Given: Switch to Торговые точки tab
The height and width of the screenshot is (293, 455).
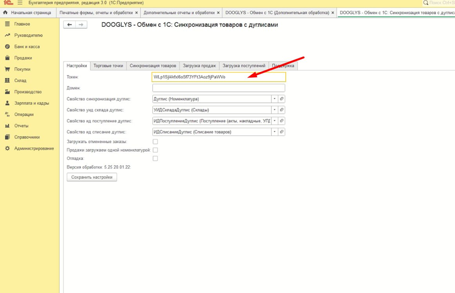Looking at the screenshot, I should [x=108, y=66].
